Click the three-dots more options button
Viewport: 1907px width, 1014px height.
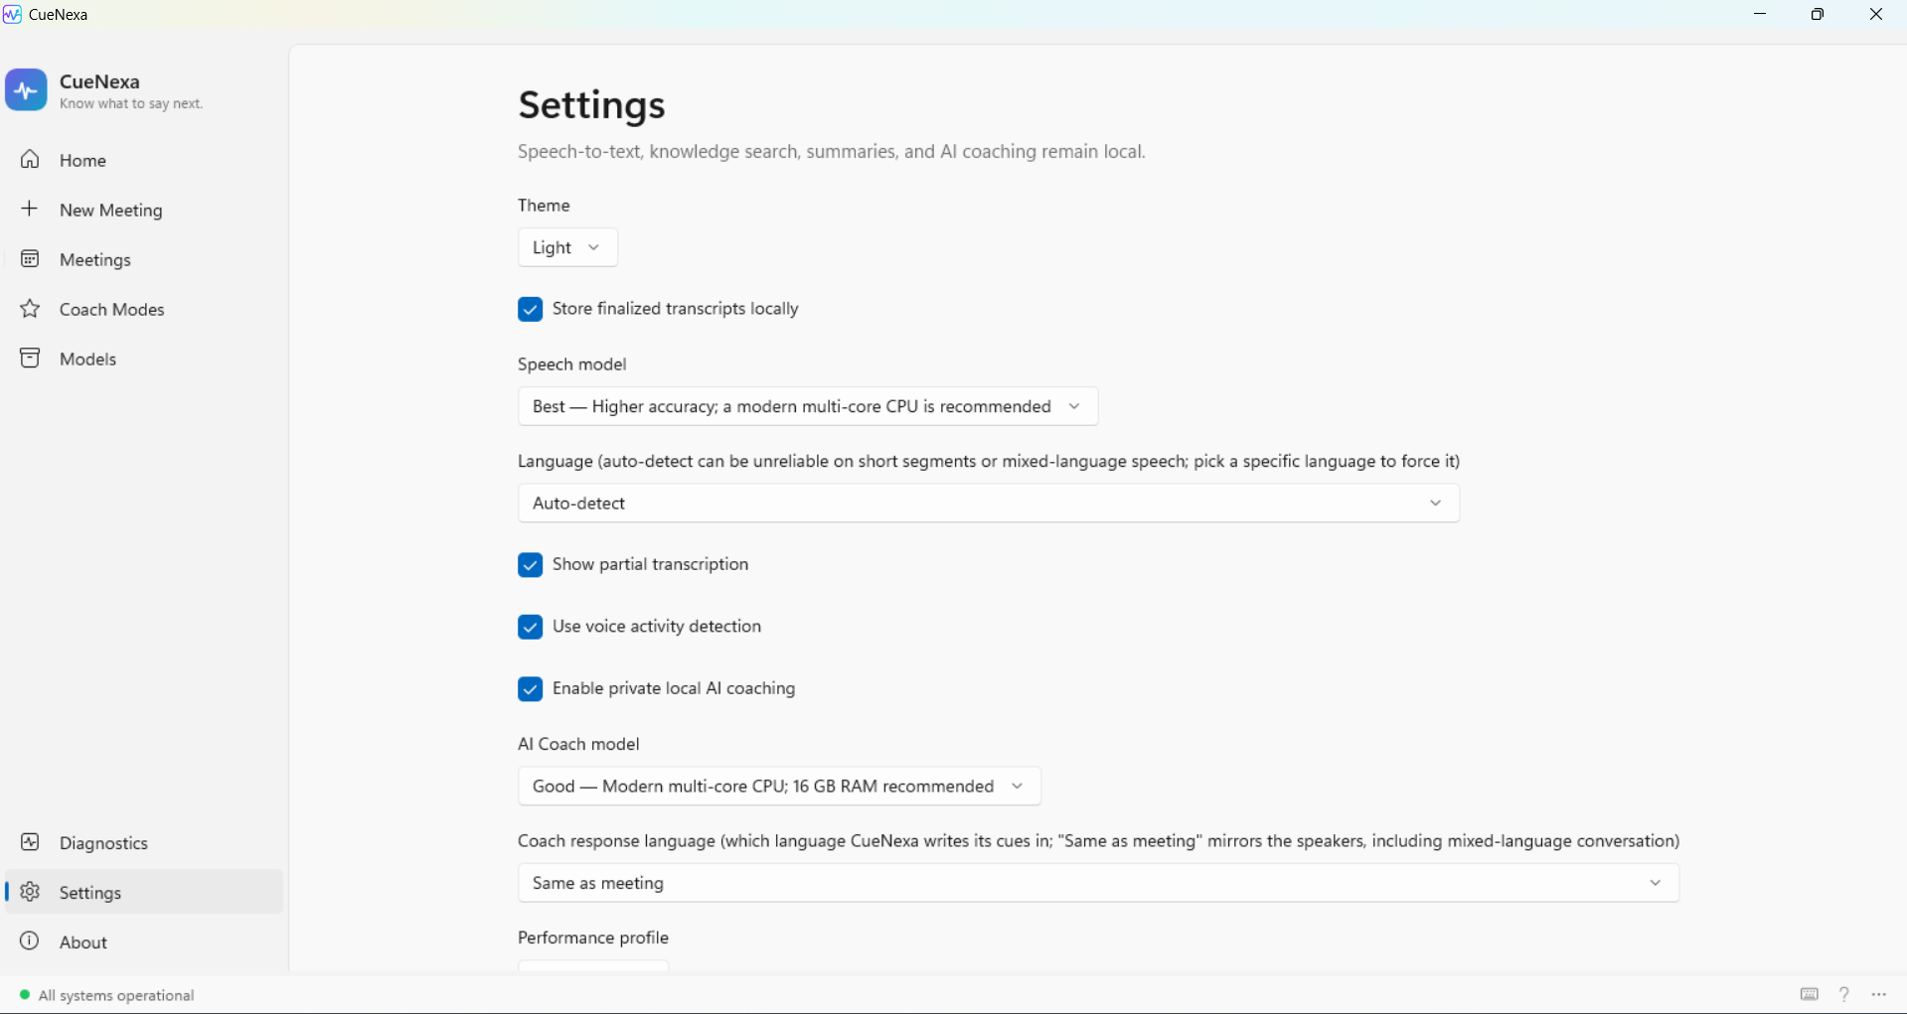pos(1878,994)
